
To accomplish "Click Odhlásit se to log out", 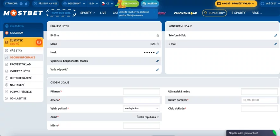I will point(18,99).
